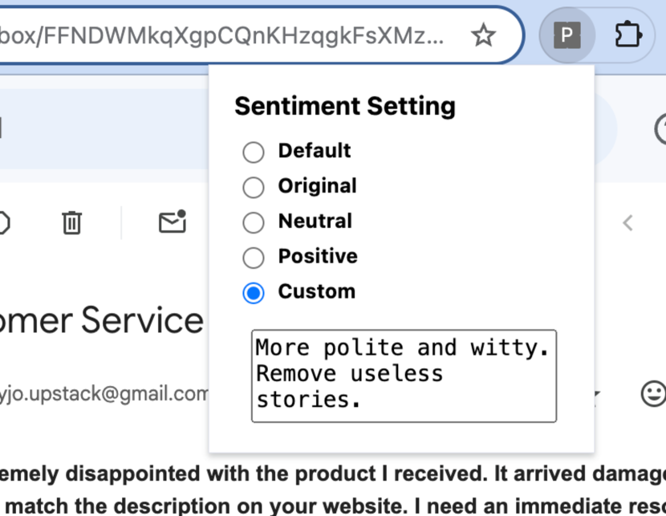Click the bookmark star in address bar
The width and height of the screenshot is (666, 516).
click(482, 35)
